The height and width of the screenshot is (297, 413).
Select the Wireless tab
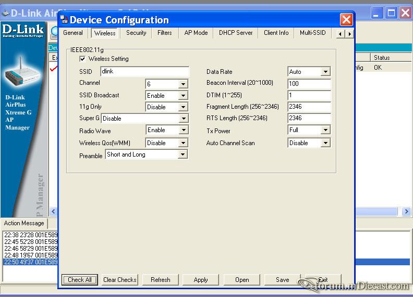coord(105,33)
